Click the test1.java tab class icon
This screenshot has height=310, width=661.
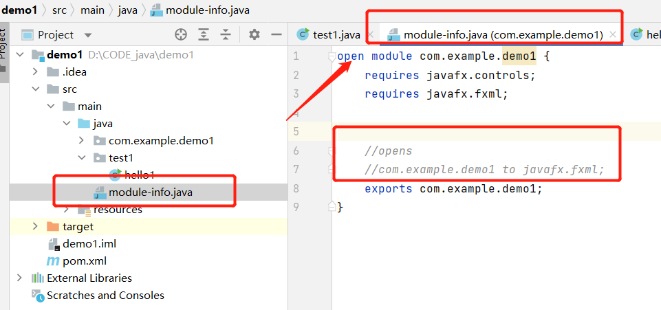(303, 34)
